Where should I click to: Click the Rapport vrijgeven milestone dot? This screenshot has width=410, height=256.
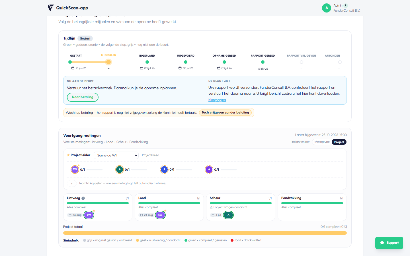point(302,62)
